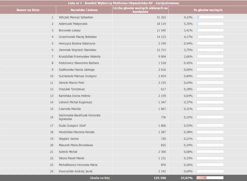
Task: Select candidate Suchanecki Mariusz Grzegorz
Action: coord(78,76)
